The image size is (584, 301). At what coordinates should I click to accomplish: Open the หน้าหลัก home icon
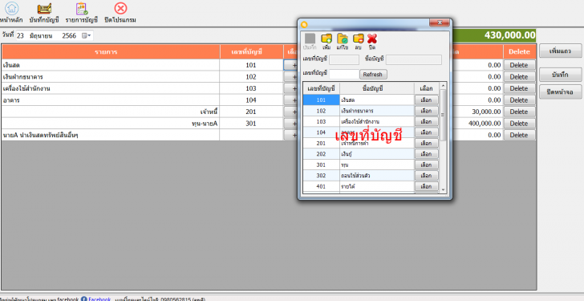(x=12, y=8)
